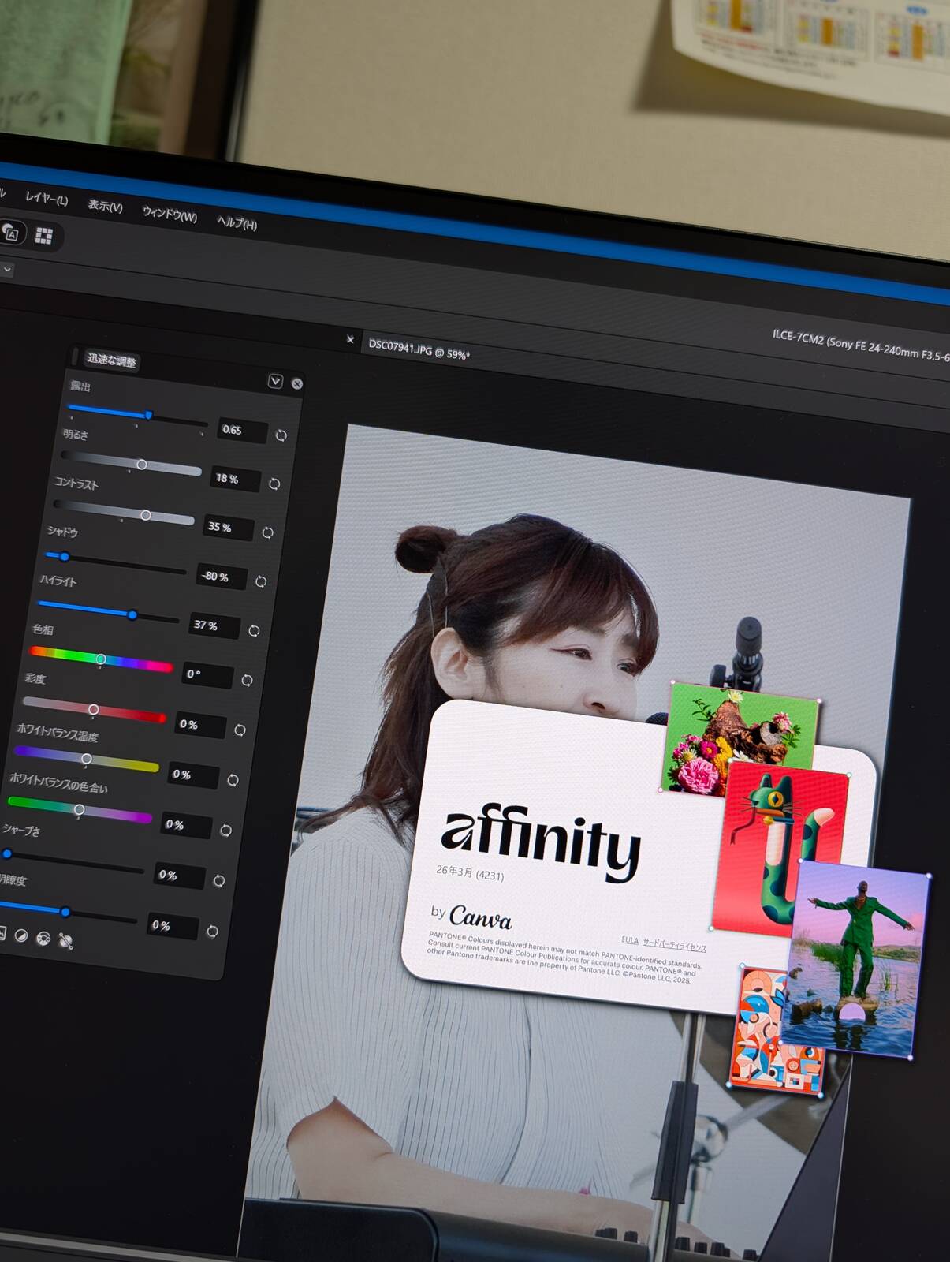
Task: Click the man in green suit thumbnail
Action: tap(855, 958)
